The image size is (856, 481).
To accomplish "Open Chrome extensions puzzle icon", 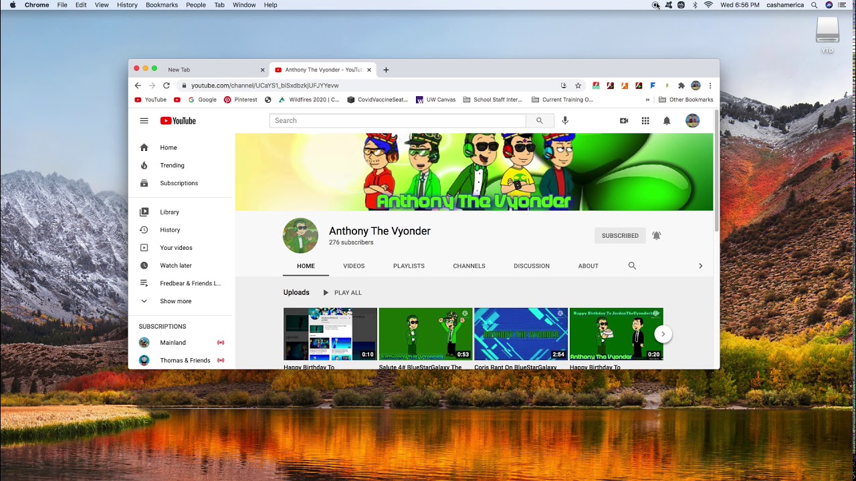I will pos(681,86).
